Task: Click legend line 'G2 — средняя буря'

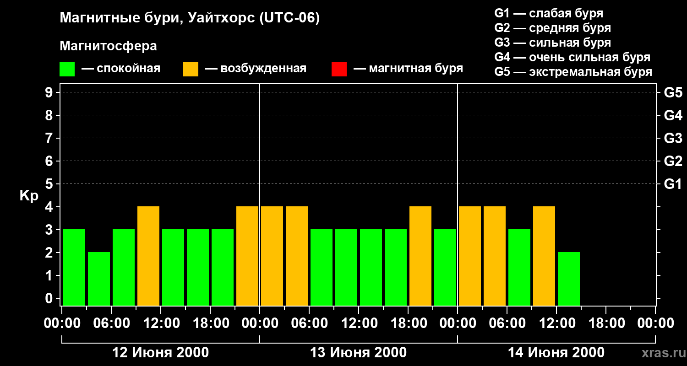Action: tap(552, 28)
